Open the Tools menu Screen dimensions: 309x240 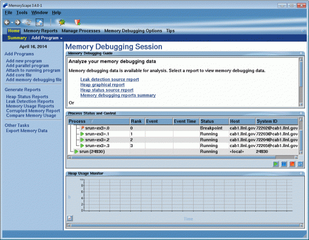tap(22, 13)
